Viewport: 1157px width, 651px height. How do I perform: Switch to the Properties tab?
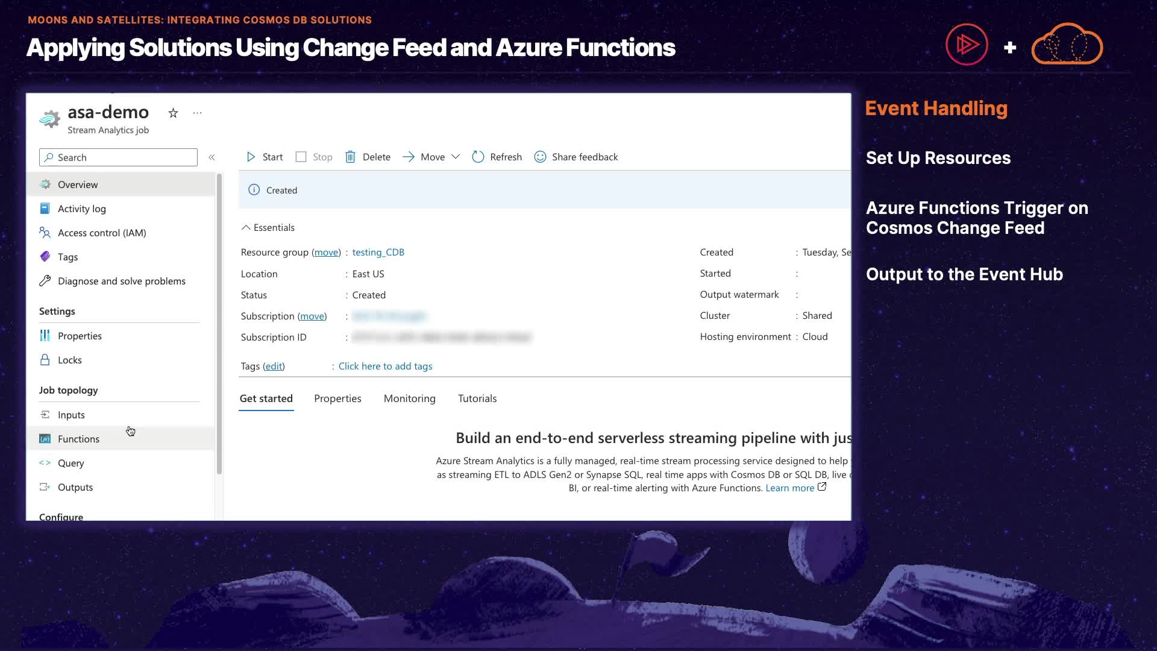[337, 398]
